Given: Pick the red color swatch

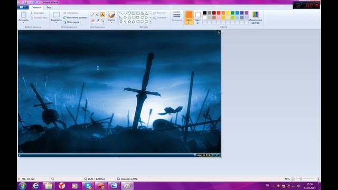Looking at the screenshot, I should [x=219, y=13].
